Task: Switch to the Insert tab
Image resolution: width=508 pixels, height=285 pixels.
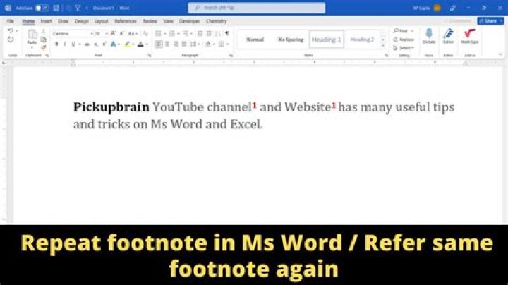Action: [46, 21]
